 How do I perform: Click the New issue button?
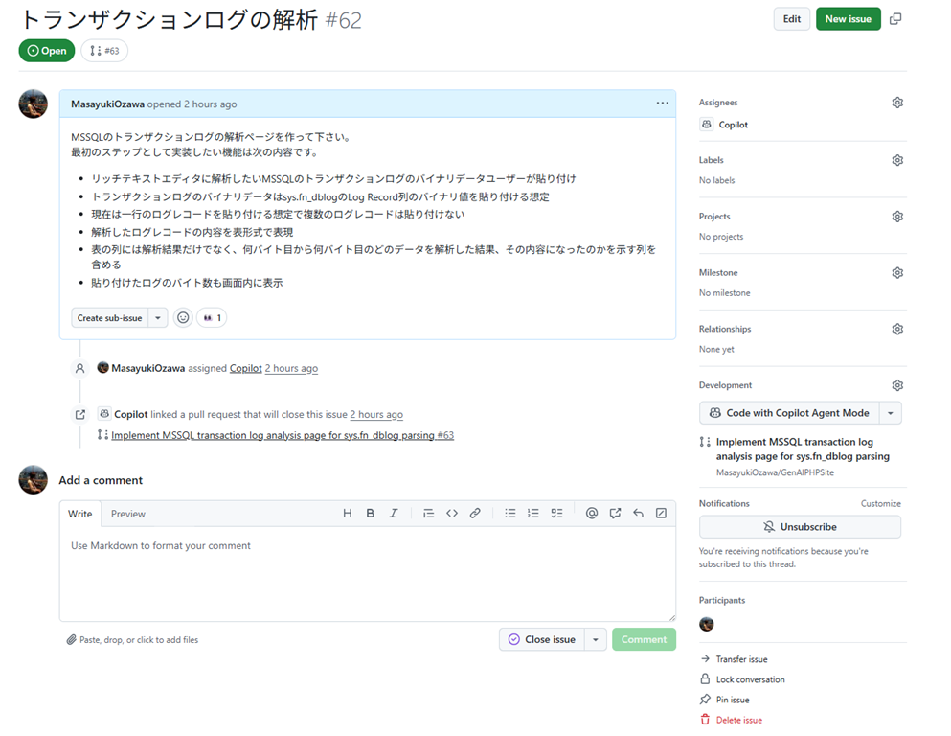(x=848, y=19)
